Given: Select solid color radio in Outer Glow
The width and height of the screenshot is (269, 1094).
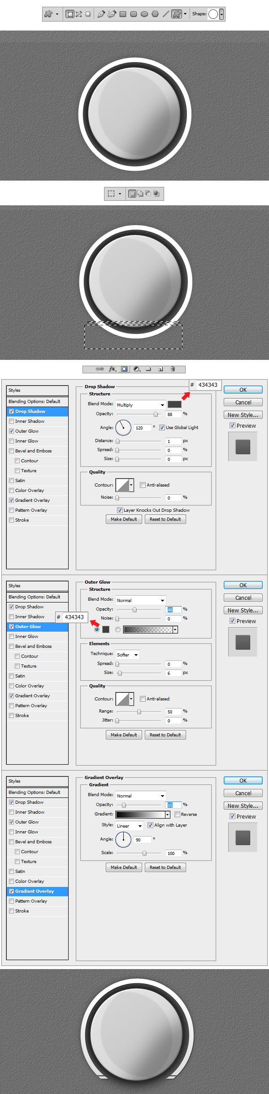Looking at the screenshot, I should (96, 629).
